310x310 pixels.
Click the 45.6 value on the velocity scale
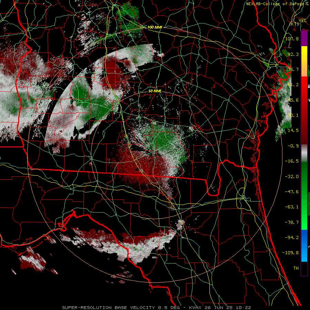coord(293,100)
